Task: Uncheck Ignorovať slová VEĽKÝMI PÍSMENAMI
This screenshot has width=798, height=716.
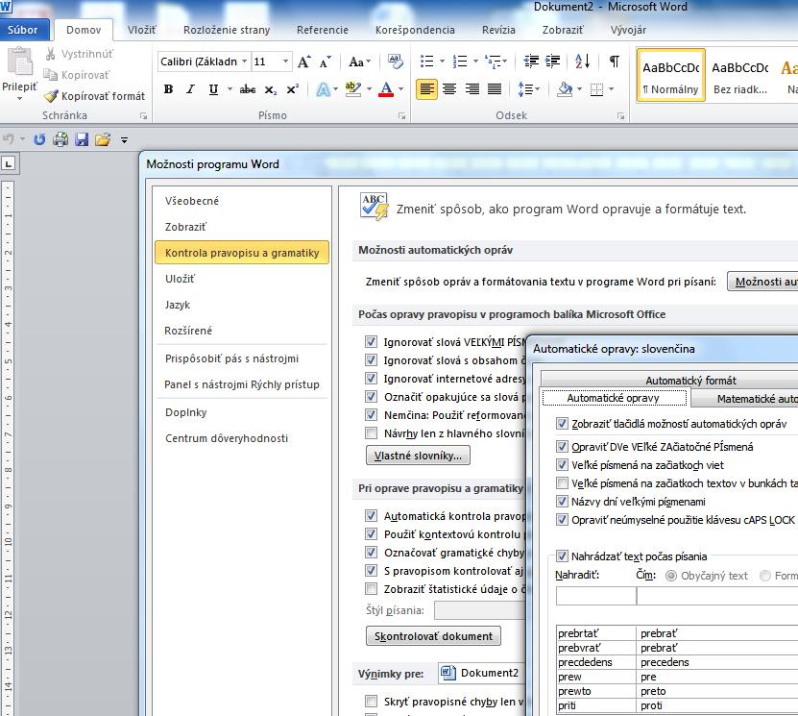Action: [x=371, y=342]
